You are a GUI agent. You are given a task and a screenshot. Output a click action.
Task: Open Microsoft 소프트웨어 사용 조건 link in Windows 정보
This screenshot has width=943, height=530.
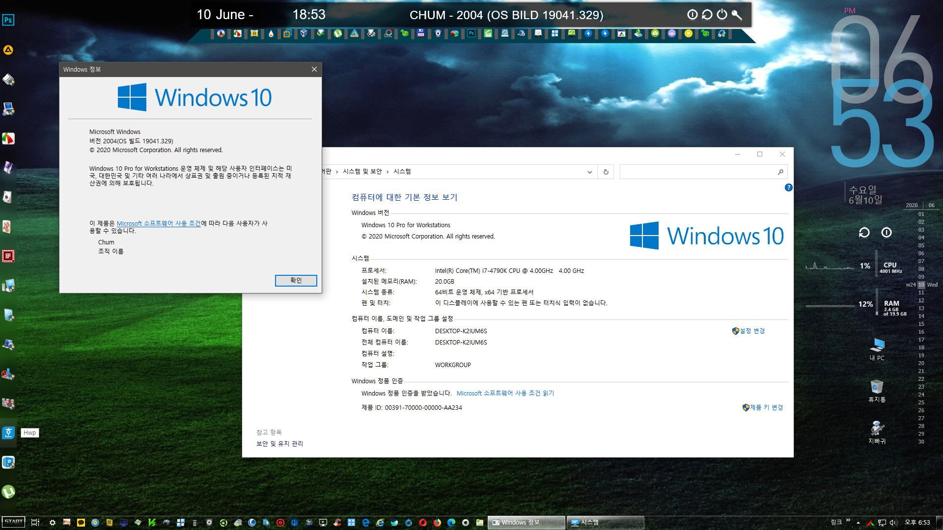click(x=159, y=223)
